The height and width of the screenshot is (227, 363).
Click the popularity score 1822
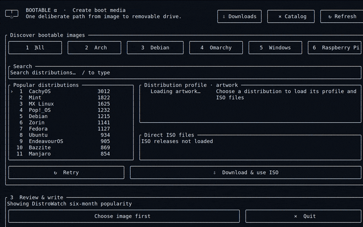104,97
